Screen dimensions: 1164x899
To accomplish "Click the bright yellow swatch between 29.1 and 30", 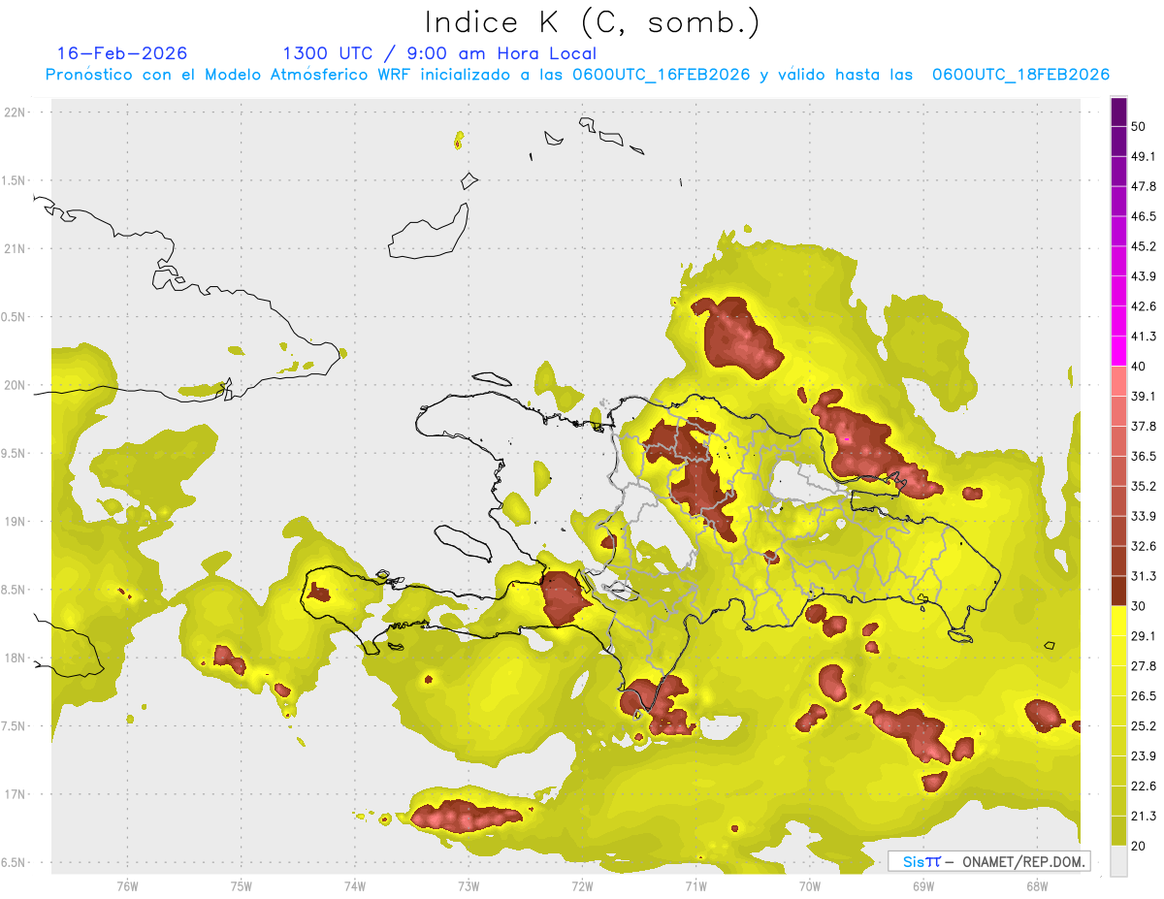I will click(x=1119, y=621).
